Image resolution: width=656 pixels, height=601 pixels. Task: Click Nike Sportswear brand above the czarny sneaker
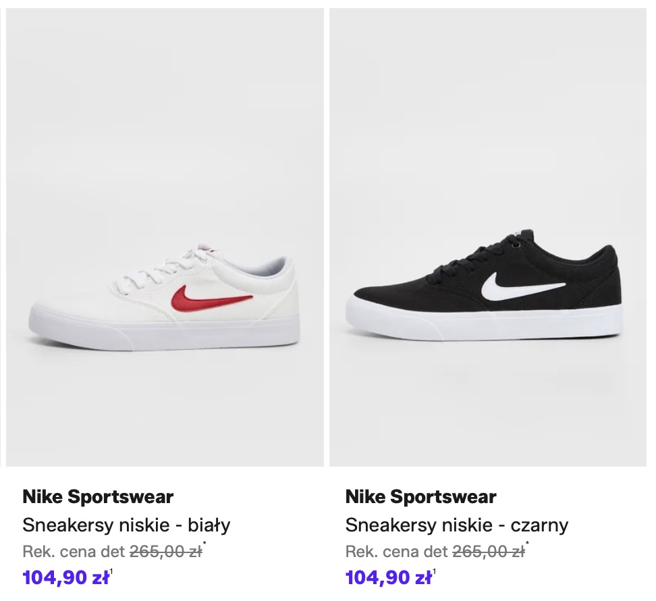click(420, 497)
